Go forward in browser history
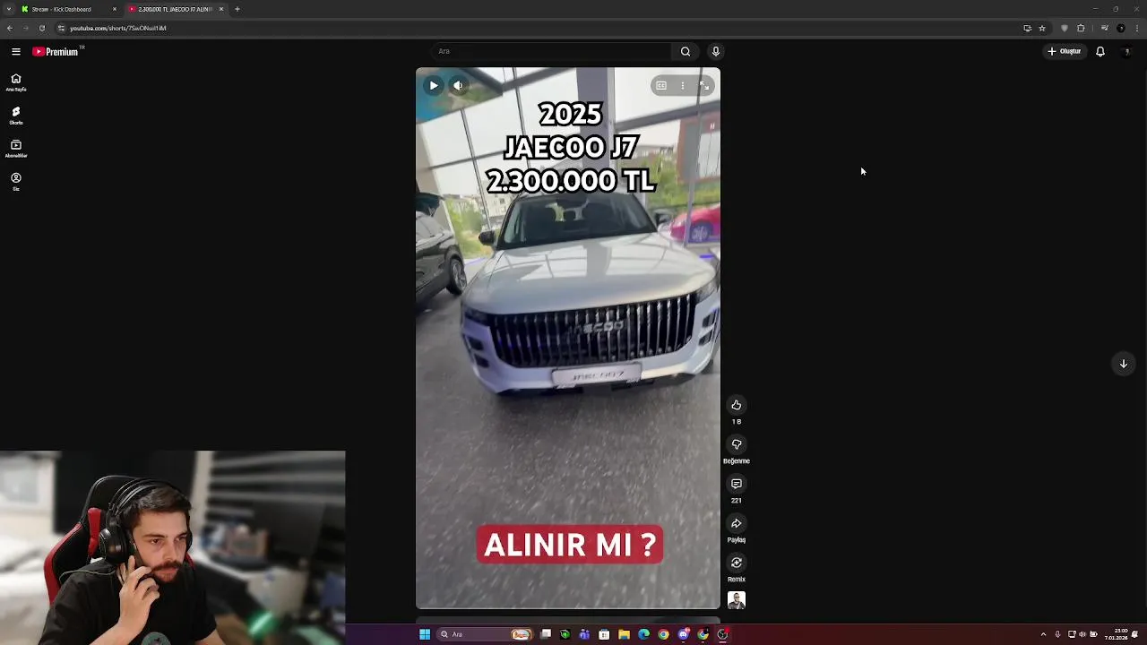Screen dimensions: 1147x645 point(25,28)
